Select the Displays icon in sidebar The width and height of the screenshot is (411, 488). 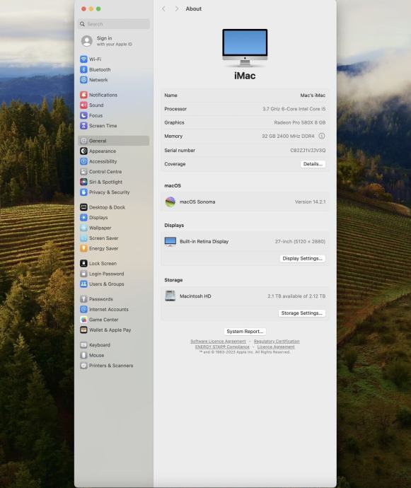tap(83, 217)
